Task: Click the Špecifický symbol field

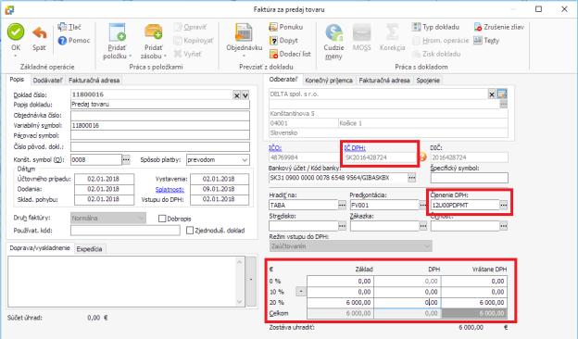Action: (x=470, y=178)
